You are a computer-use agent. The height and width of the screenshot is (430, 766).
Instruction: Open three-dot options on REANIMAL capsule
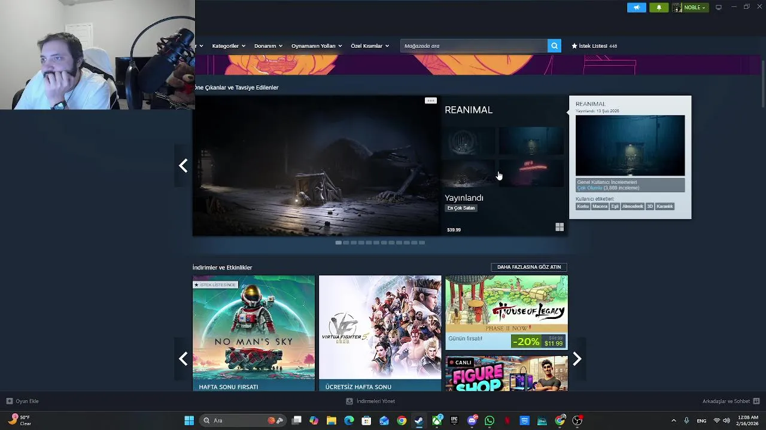coord(430,100)
